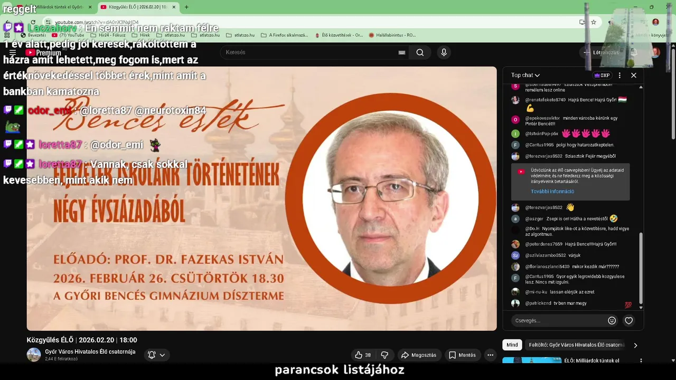Image resolution: width=676 pixels, height=380 pixels.
Task: Open Győr Város channel avatar
Action: tap(34, 355)
